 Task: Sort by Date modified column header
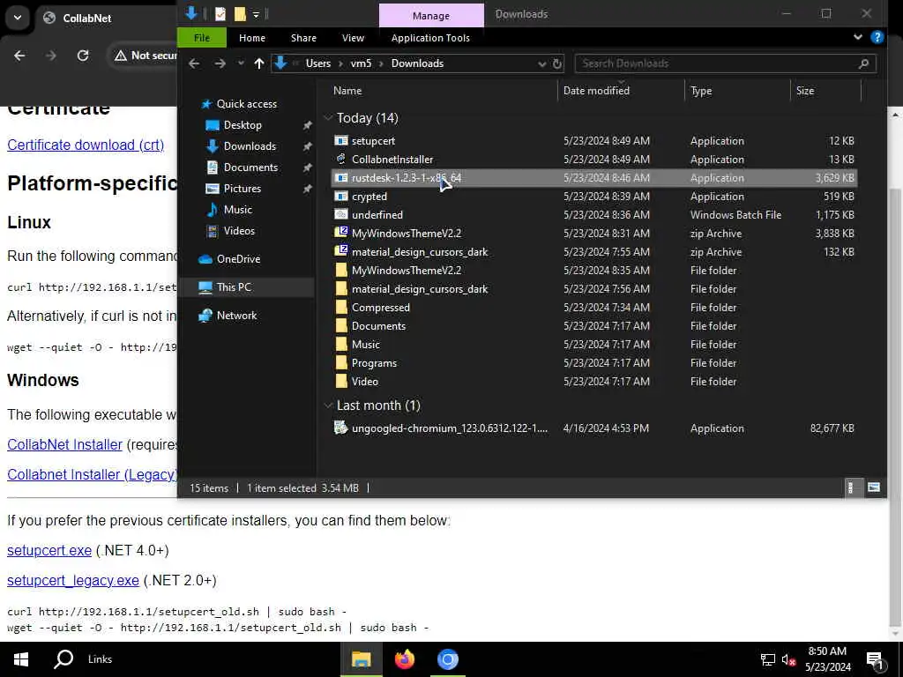pyautogui.click(x=596, y=91)
